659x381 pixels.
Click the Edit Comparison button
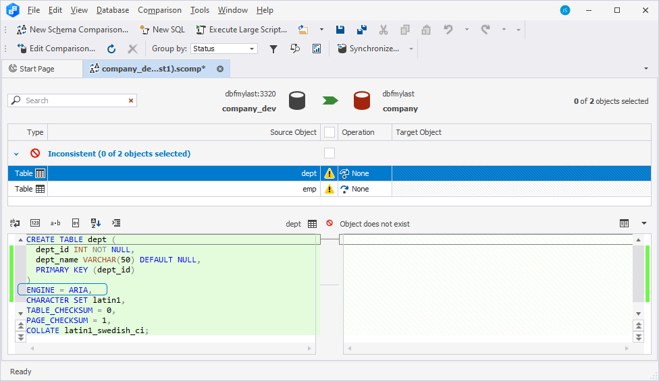tap(56, 49)
